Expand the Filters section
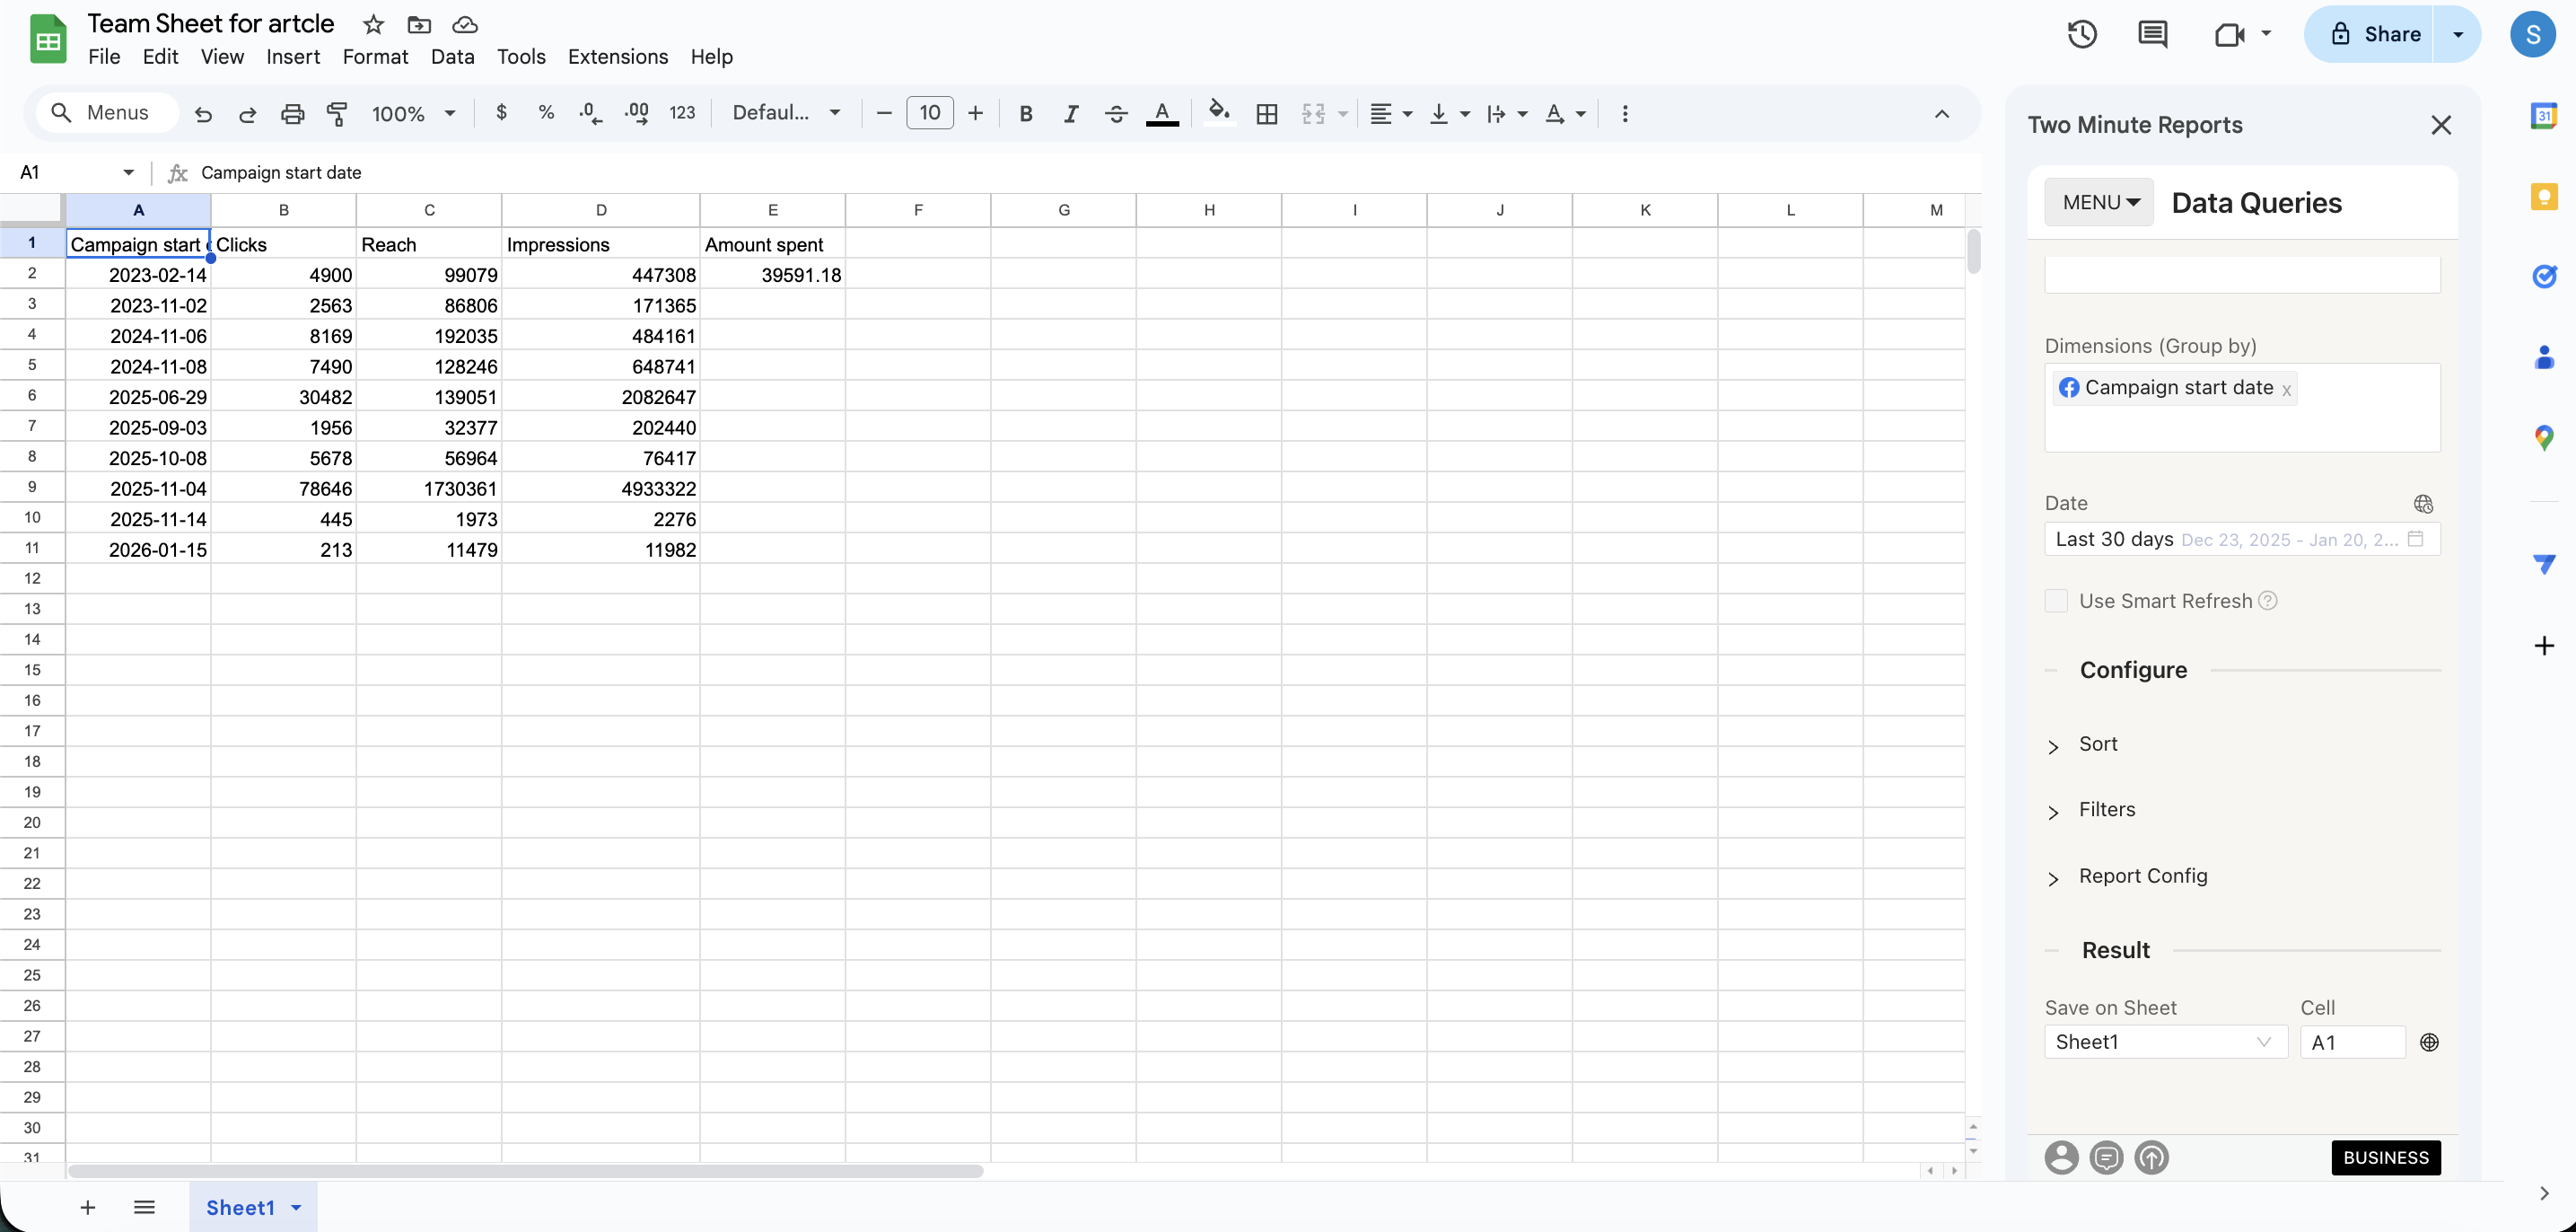Viewport: 2576px width, 1232px height. [x=2106, y=810]
